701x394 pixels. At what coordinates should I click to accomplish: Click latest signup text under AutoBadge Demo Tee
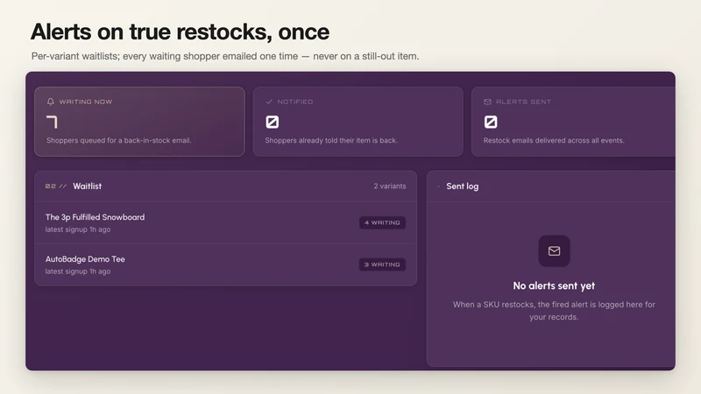point(78,271)
